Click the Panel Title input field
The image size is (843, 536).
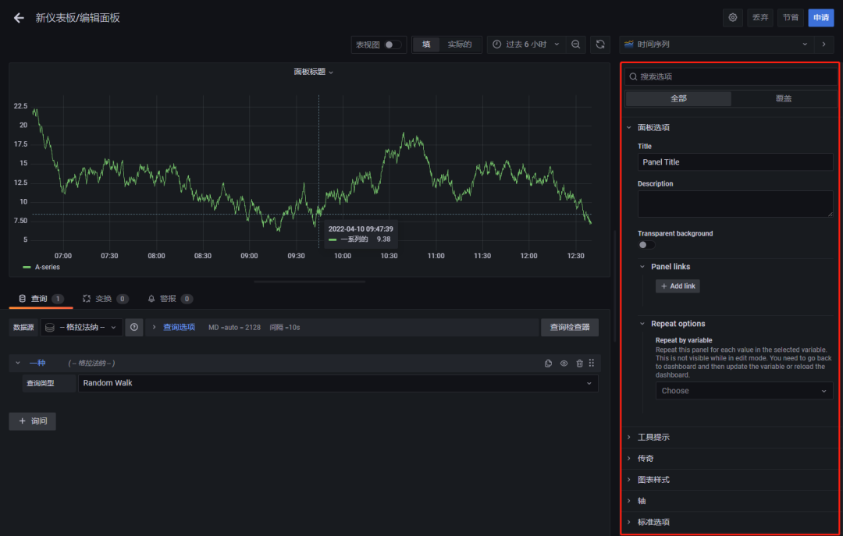(735, 162)
